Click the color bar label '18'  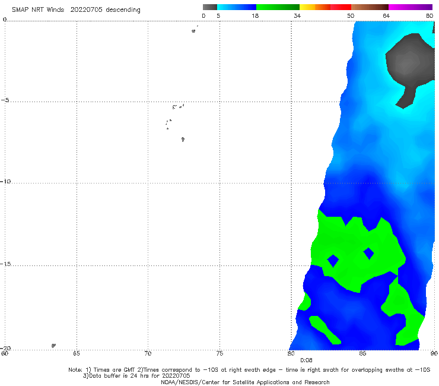(x=255, y=15)
